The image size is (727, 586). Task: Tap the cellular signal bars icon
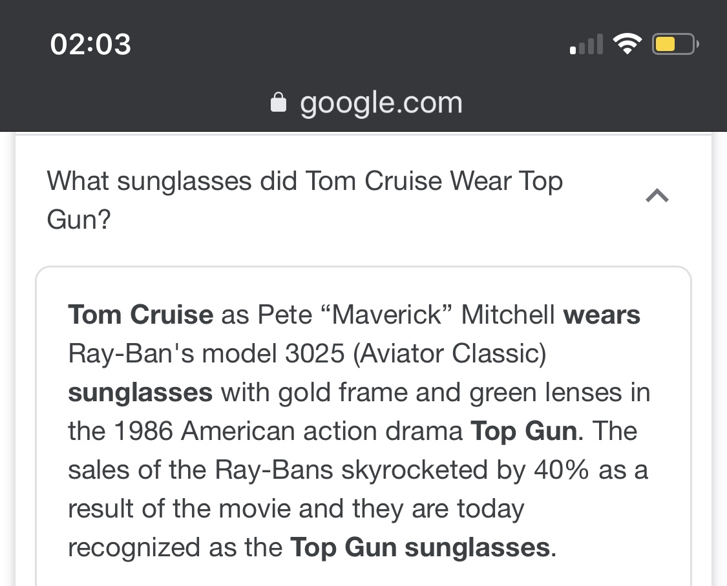(587, 44)
